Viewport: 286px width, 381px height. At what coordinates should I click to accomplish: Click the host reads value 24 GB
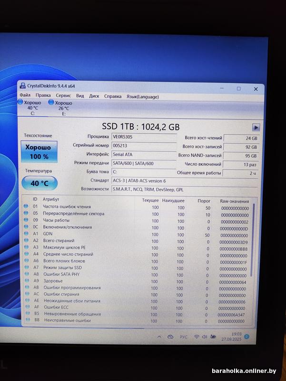[241, 138]
